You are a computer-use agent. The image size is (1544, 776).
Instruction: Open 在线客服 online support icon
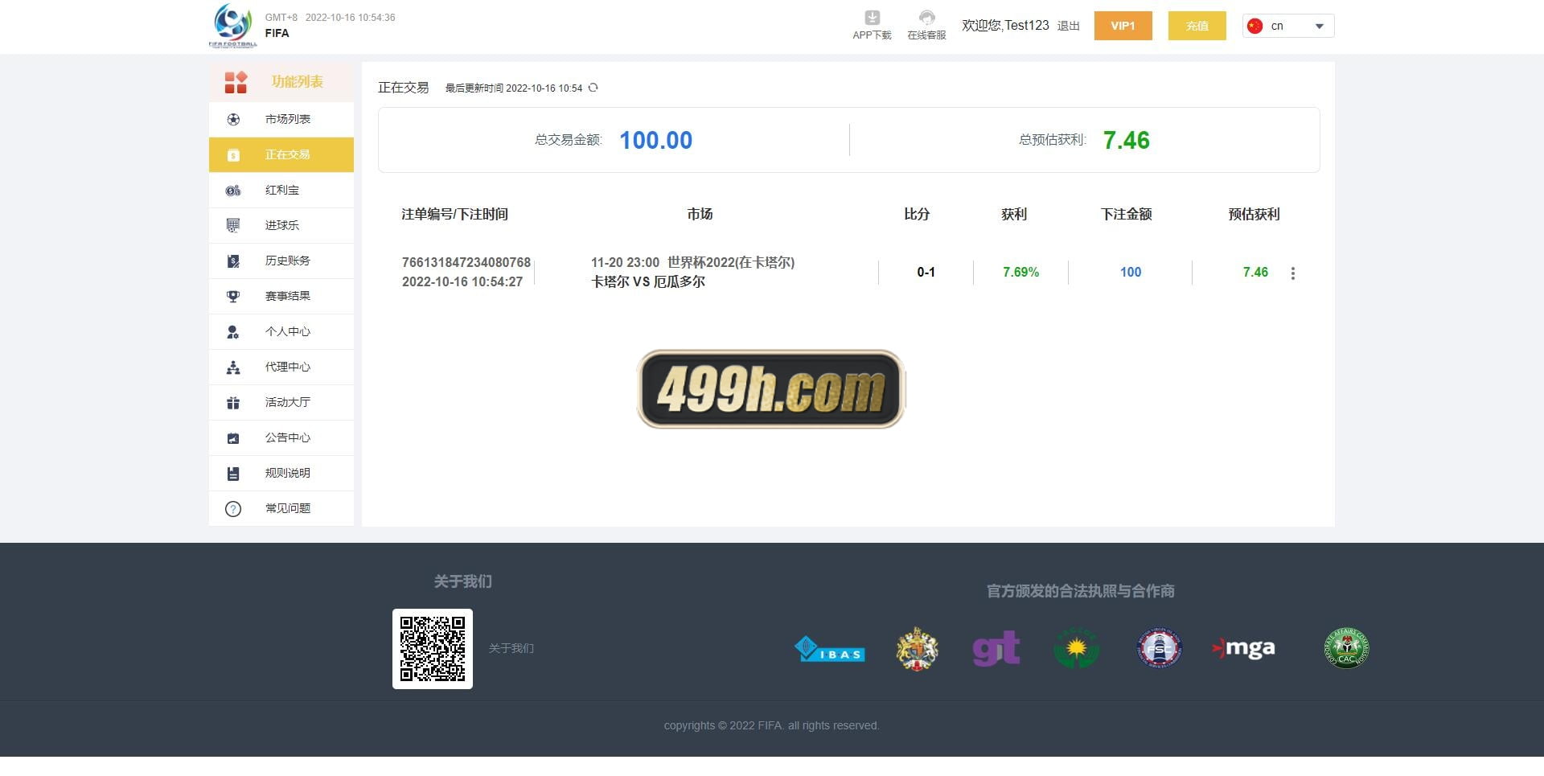click(927, 18)
